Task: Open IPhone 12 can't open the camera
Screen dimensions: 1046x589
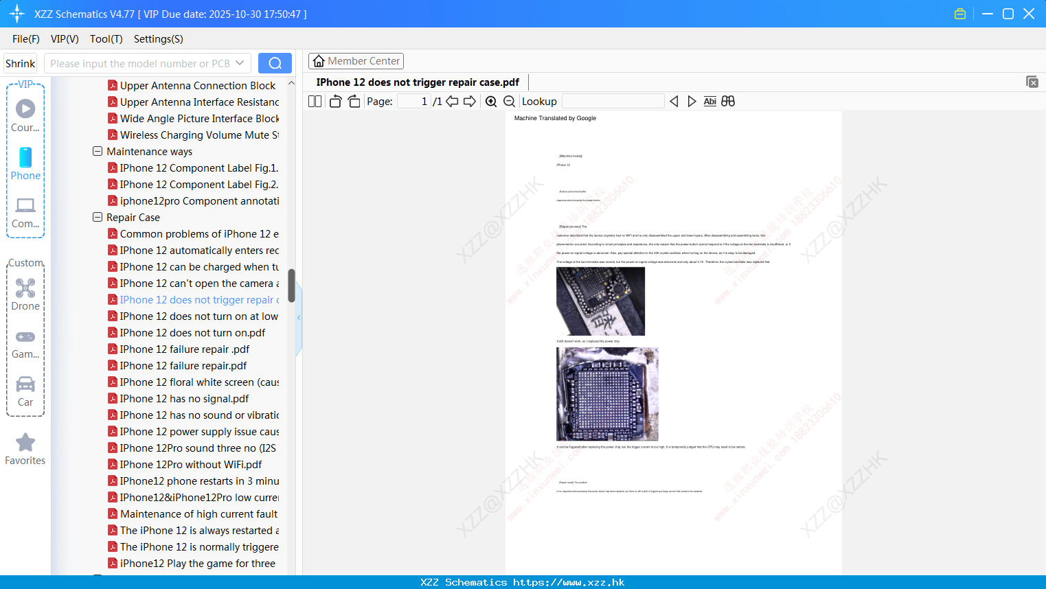Action: 194,283
